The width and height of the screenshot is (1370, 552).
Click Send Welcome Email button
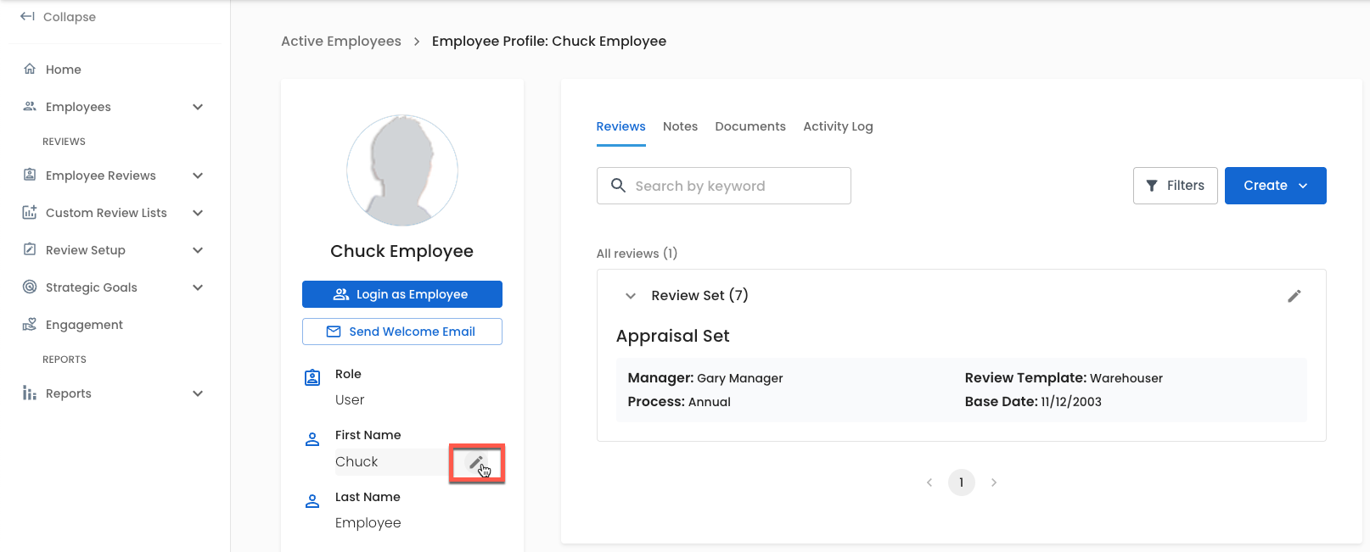point(402,332)
